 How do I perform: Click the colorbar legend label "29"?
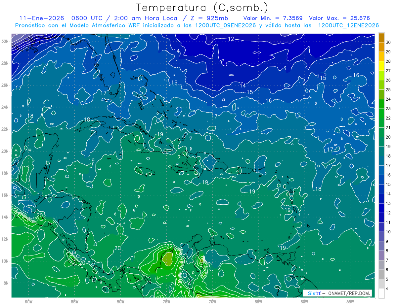tap(388, 52)
